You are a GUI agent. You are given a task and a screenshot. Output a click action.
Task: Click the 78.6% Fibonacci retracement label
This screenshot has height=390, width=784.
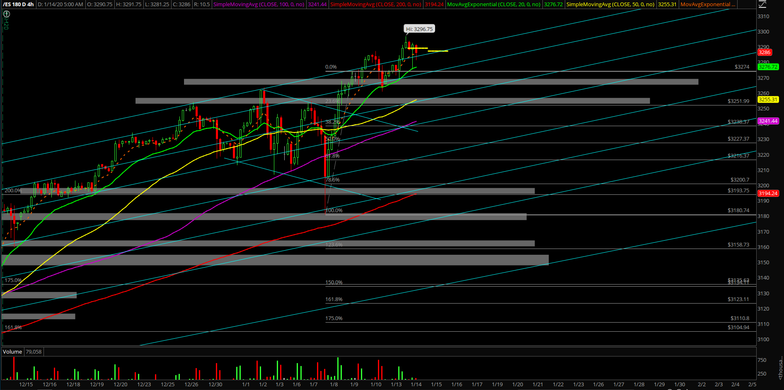pos(333,180)
